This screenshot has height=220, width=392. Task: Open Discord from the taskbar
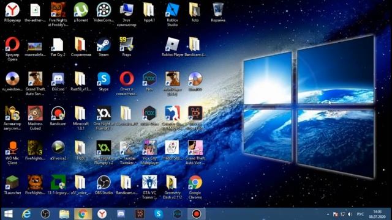tap(121, 214)
